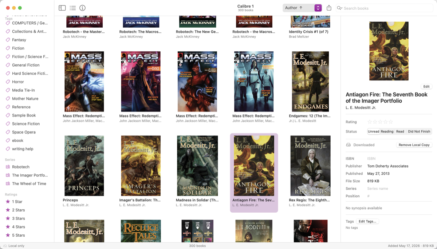The height and width of the screenshot is (249, 437).
Task: Switch to list view icon
Action: [x=72, y=8]
